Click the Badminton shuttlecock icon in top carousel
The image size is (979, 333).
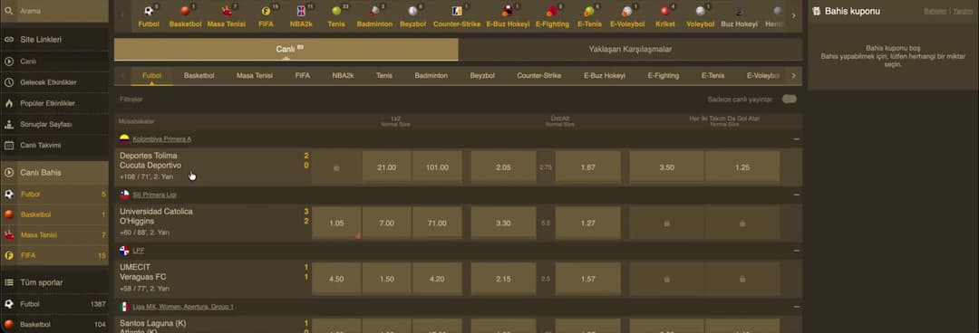(374, 11)
